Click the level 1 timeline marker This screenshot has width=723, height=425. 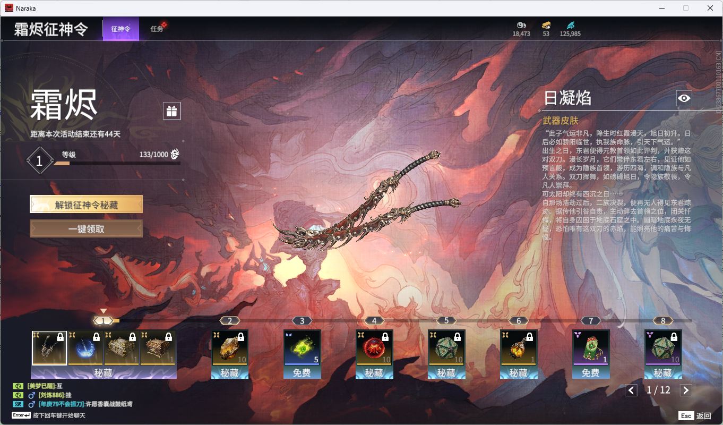tap(104, 321)
